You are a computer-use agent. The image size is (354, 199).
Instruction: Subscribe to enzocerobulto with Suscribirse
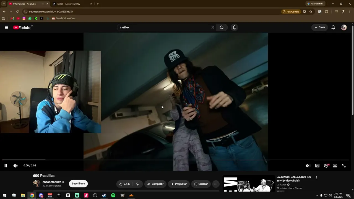point(78,184)
